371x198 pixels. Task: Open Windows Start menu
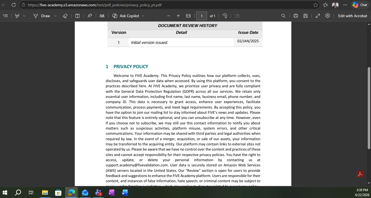(5, 193)
